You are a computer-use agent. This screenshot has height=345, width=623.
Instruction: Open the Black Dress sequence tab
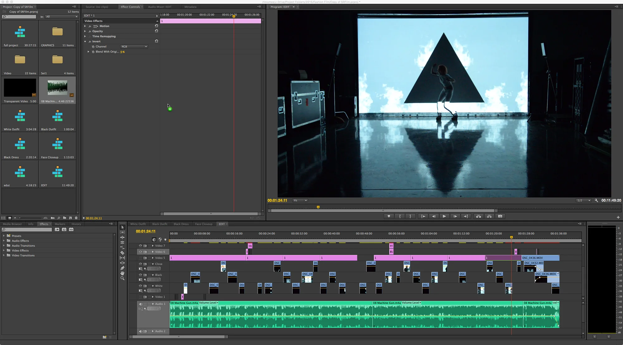point(181,224)
